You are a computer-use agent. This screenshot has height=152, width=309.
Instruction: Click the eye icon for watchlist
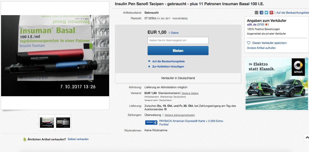pyautogui.click(x=149, y=61)
